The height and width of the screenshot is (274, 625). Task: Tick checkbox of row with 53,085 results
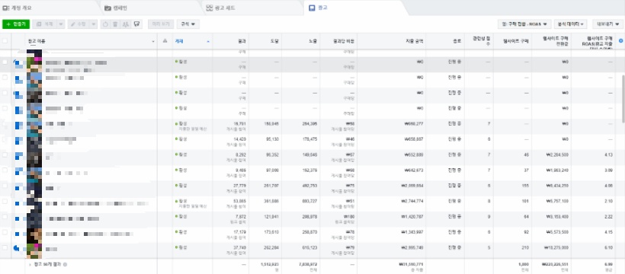5,201
